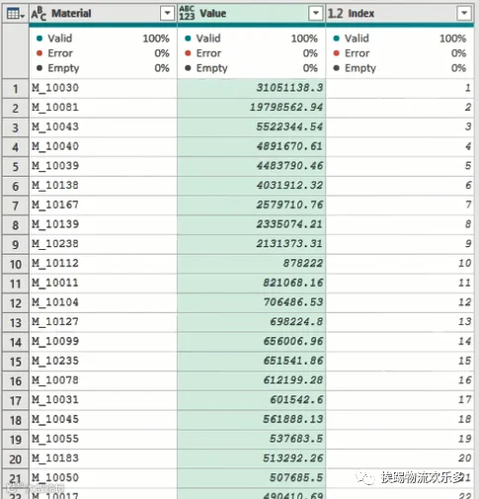The height and width of the screenshot is (499, 479).
Task: Select row number 10 header
Action: (16, 264)
